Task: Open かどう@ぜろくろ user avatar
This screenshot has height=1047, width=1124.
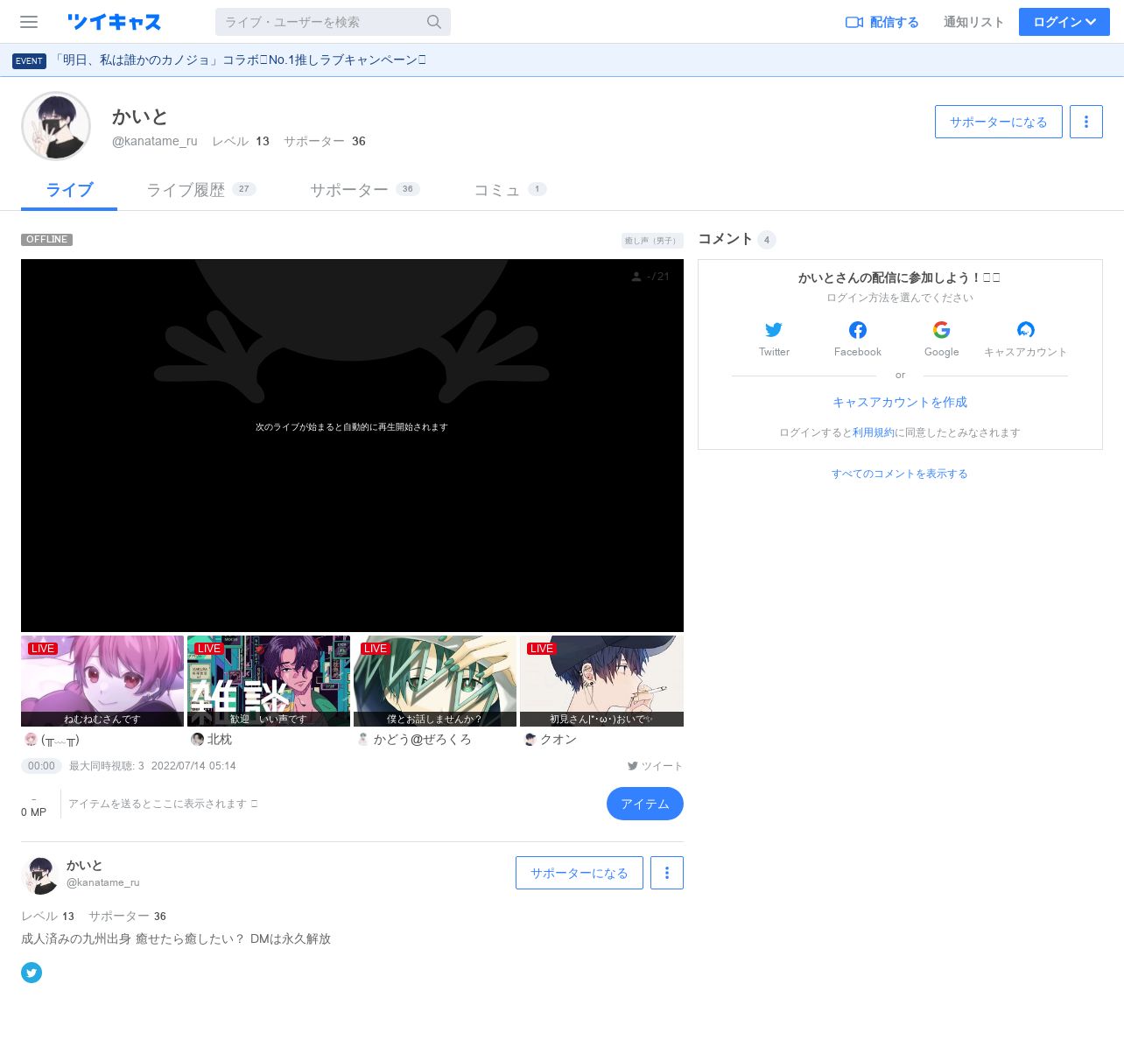Action: tap(363, 740)
